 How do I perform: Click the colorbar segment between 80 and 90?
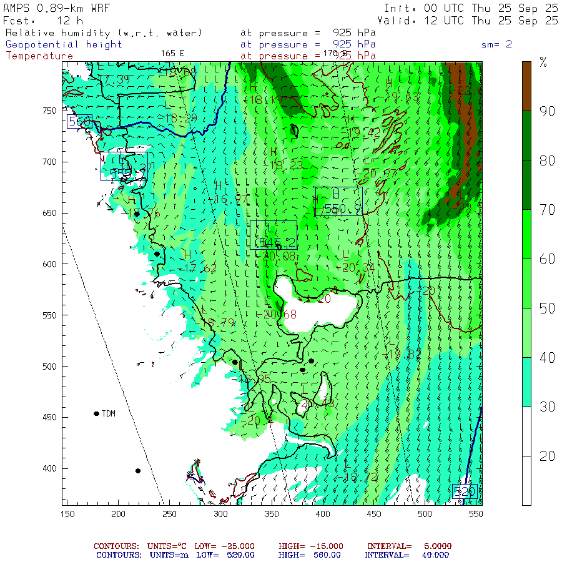pyautogui.click(x=526, y=136)
